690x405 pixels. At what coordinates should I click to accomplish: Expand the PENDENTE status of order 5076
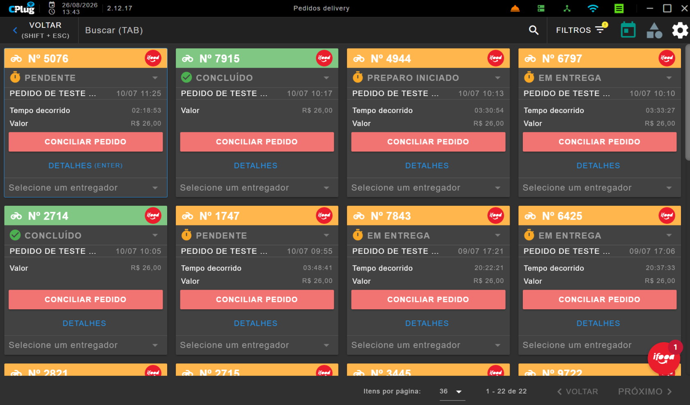(85, 78)
